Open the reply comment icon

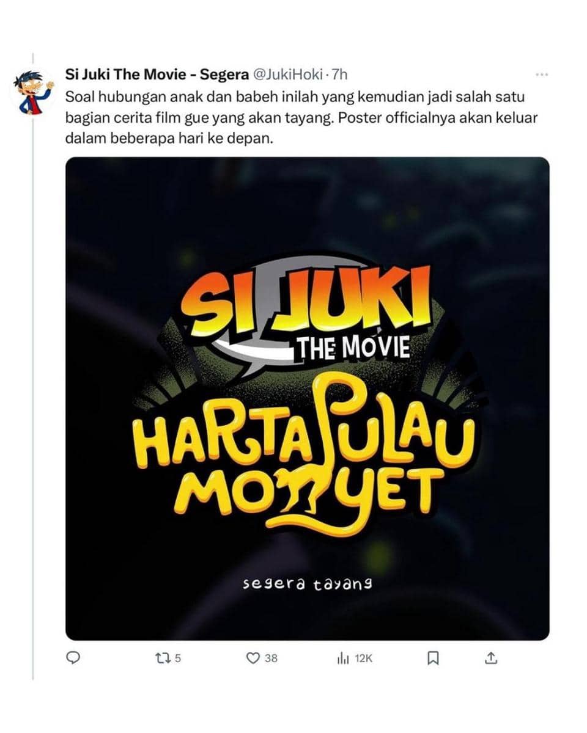pyautogui.click(x=73, y=658)
